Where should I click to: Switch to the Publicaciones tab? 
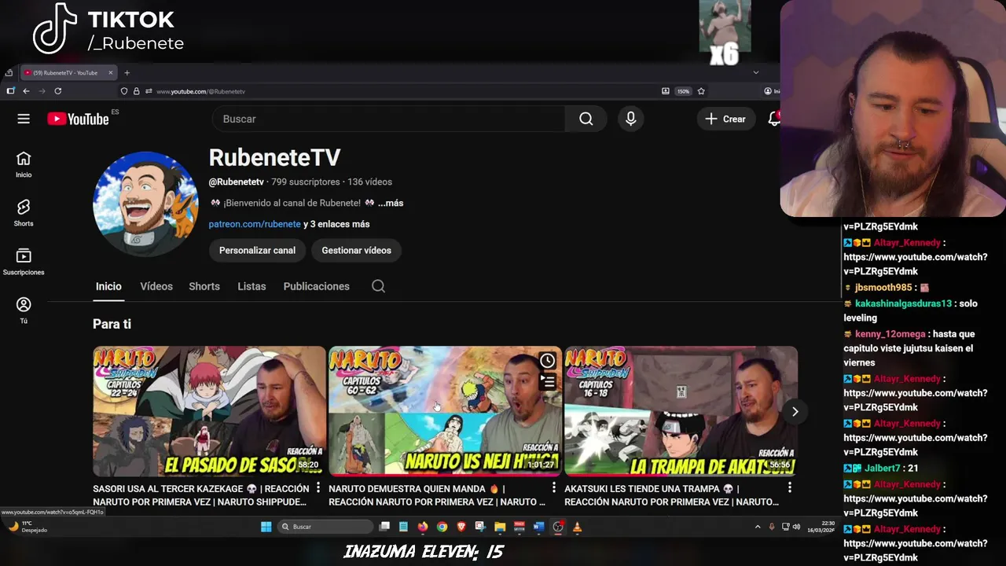click(317, 286)
